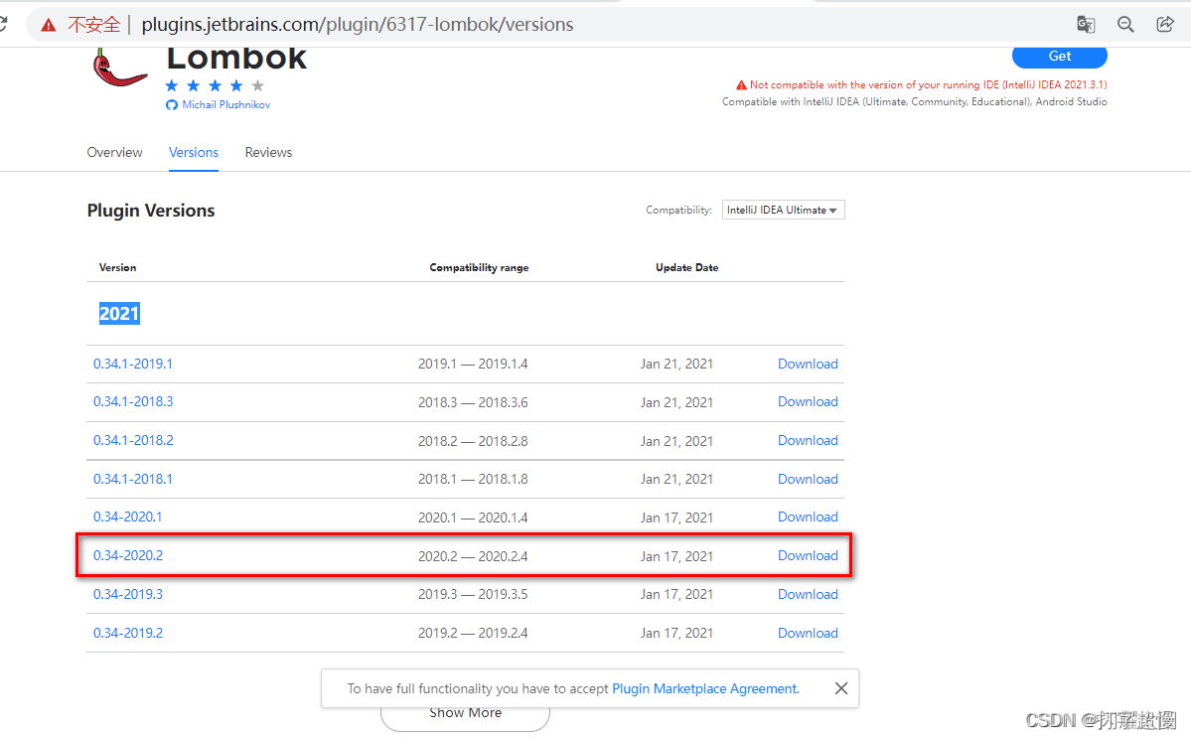Download version 0.34-2019.2
1191x739 pixels.
[x=808, y=634]
